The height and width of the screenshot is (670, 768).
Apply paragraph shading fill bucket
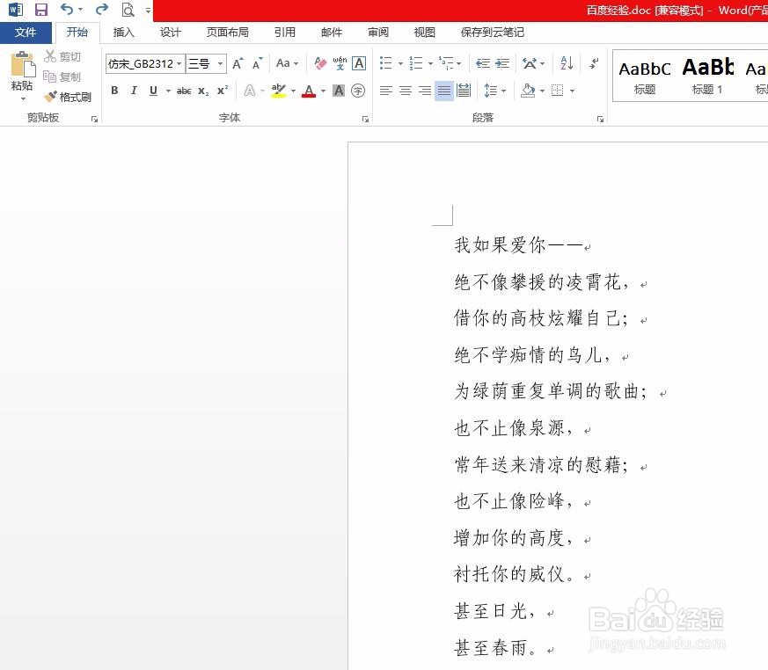[528, 91]
